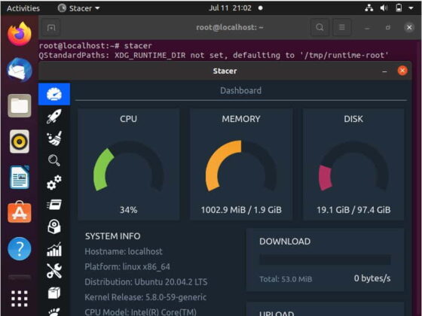Click Activities in top bar
This screenshot has height=316, width=422.
click(23, 8)
